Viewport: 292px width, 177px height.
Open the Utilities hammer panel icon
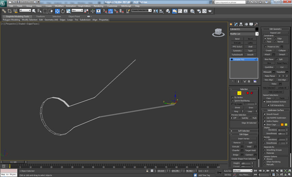[x=256, y=24]
